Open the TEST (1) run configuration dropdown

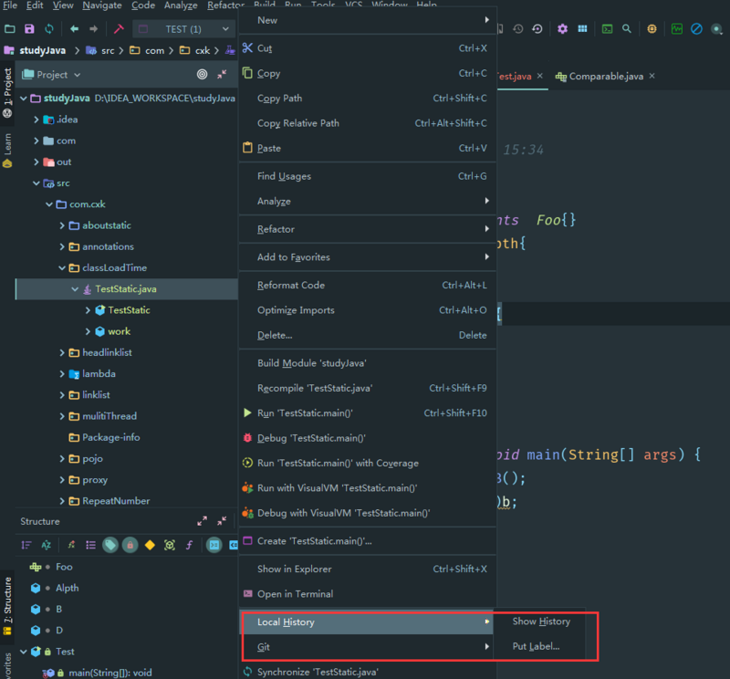pyautogui.click(x=183, y=29)
